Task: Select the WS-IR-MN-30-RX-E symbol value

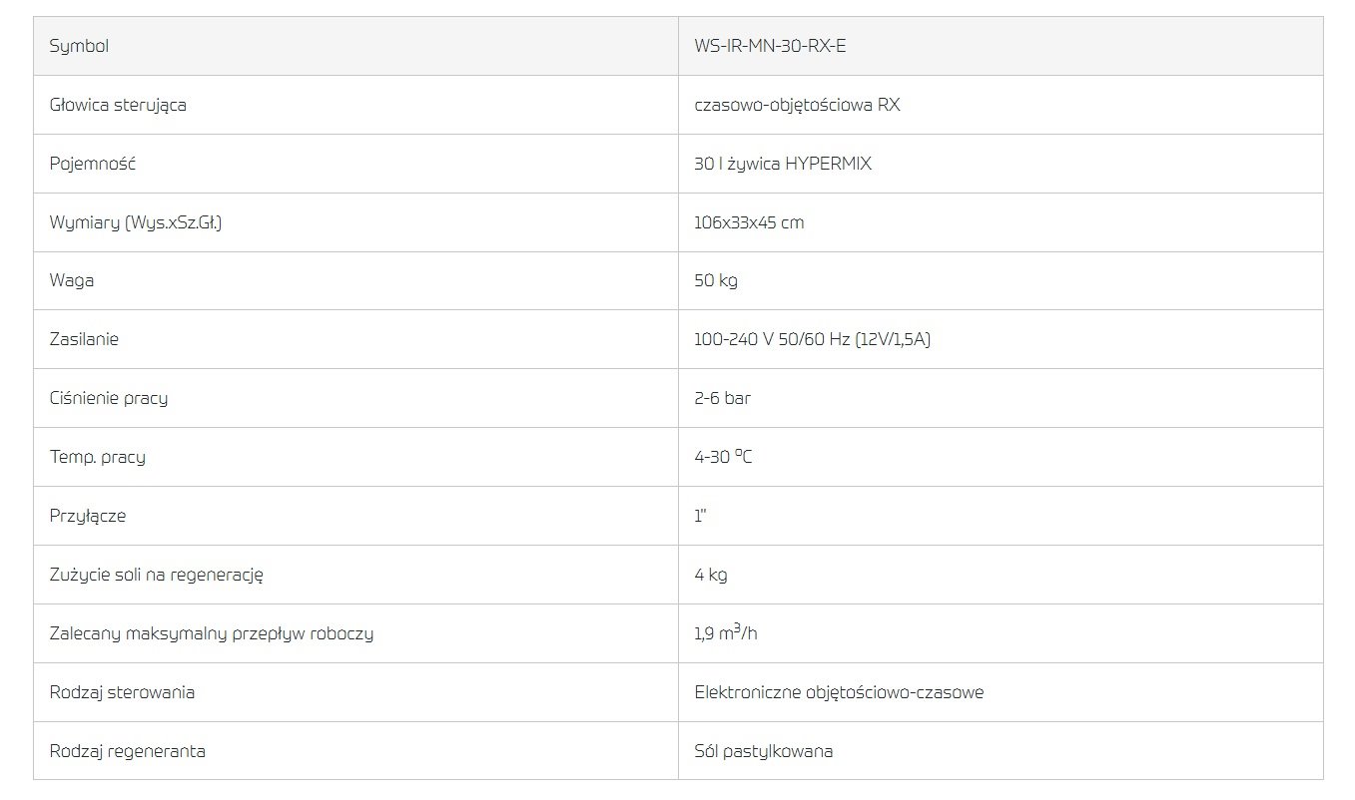Action: click(770, 46)
